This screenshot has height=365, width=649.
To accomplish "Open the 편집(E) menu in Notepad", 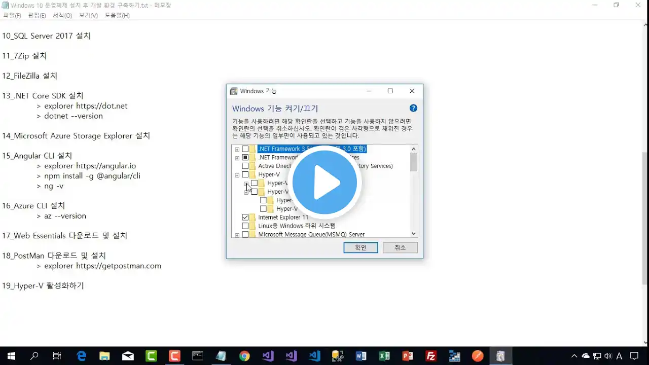I will point(37,16).
